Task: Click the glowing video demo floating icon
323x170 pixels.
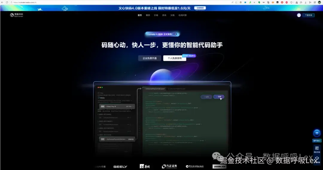Action: [317, 133]
